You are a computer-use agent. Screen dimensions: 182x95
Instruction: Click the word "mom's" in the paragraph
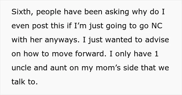point(108,68)
